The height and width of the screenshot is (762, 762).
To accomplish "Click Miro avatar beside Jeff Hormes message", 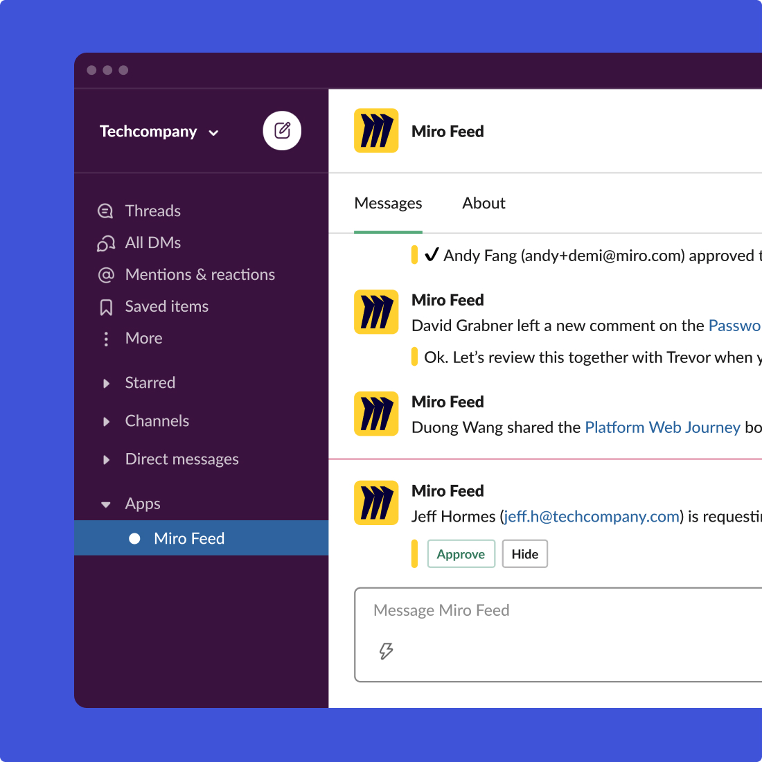I will coord(376,503).
